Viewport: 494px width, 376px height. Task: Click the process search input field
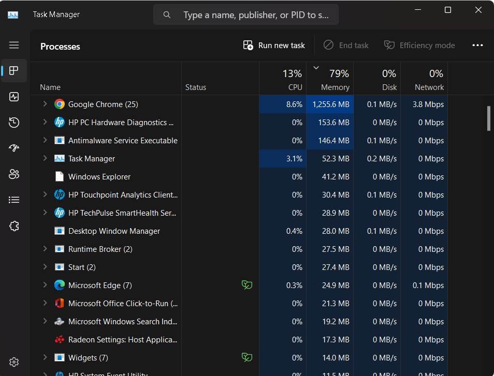(245, 14)
